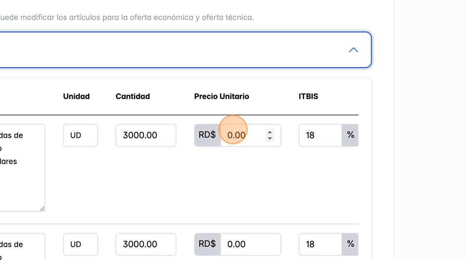Click the first row Precio Unitario field
This screenshot has width=466, height=260.
point(243,135)
